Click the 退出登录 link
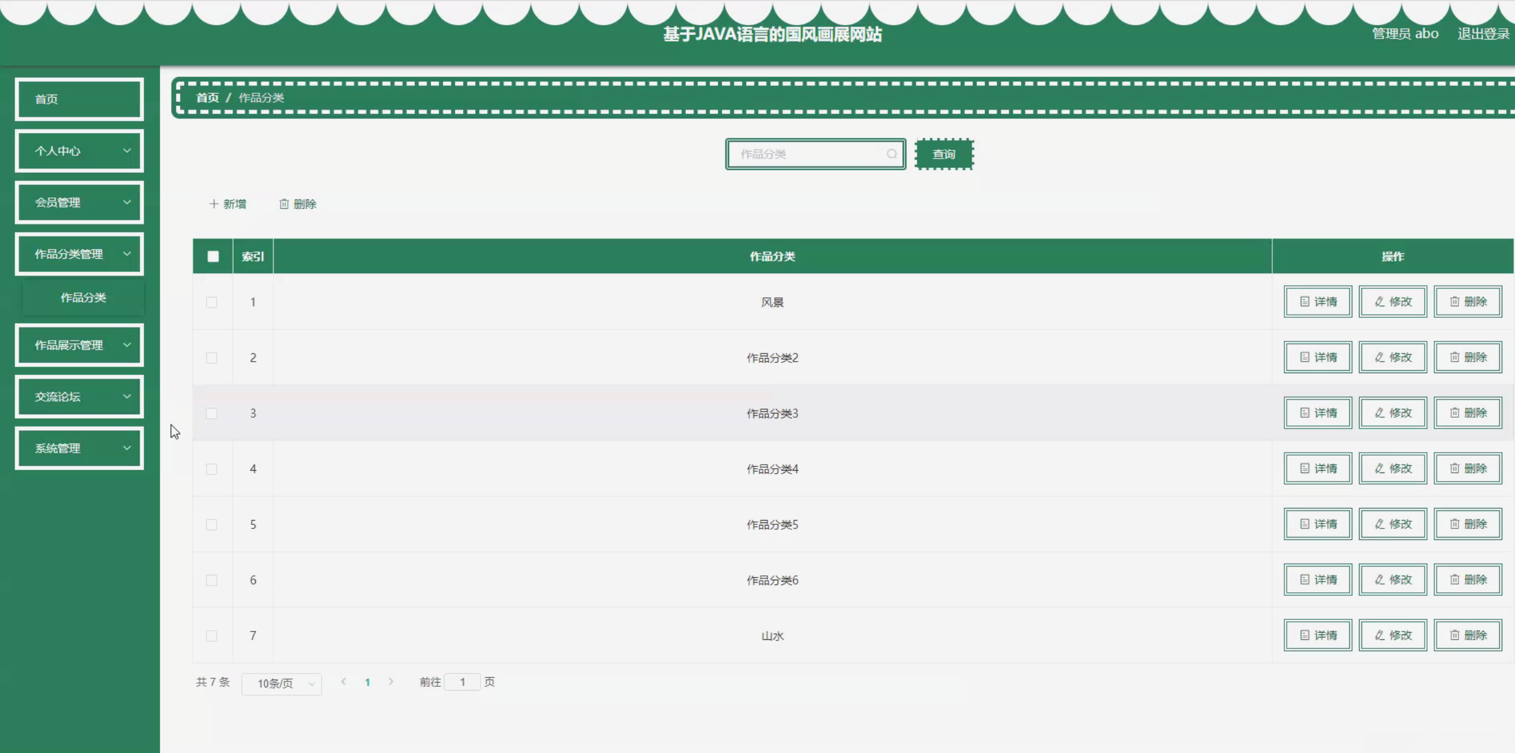The image size is (1515, 753). [x=1483, y=34]
